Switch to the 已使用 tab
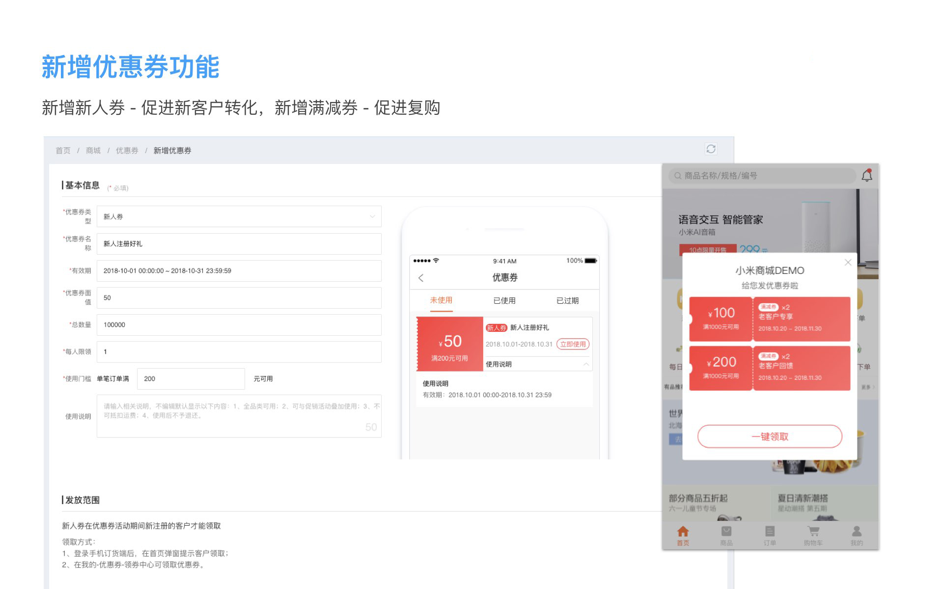943x589 pixels. point(504,300)
